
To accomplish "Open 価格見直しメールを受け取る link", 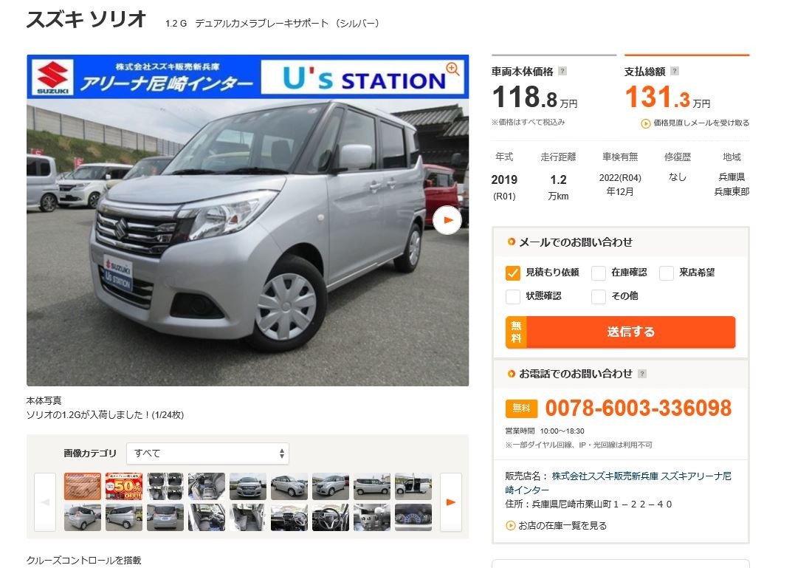I will click(701, 123).
